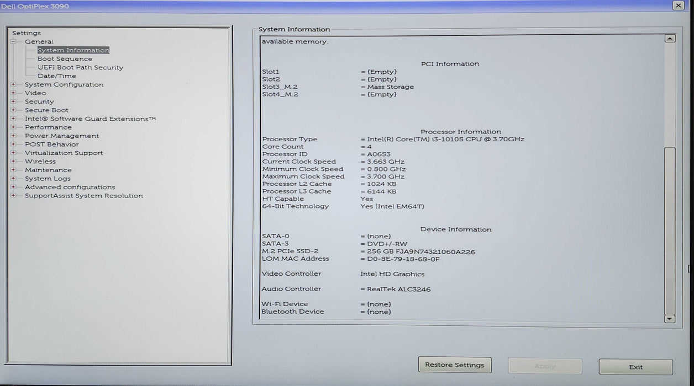Expand SupportAssist System Resolution node
The width and height of the screenshot is (694, 386).
13,196
